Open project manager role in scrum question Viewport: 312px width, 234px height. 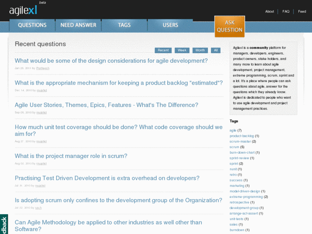71,156
